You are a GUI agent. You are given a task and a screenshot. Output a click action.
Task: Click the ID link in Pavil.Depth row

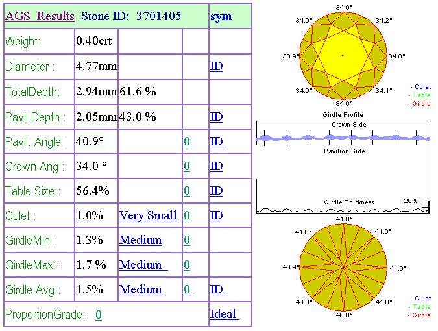(x=217, y=117)
